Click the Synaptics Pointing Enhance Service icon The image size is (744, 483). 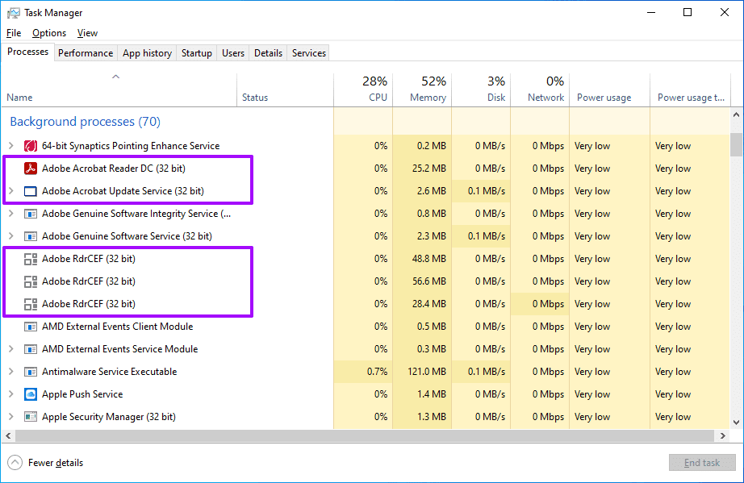coord(31,146)
